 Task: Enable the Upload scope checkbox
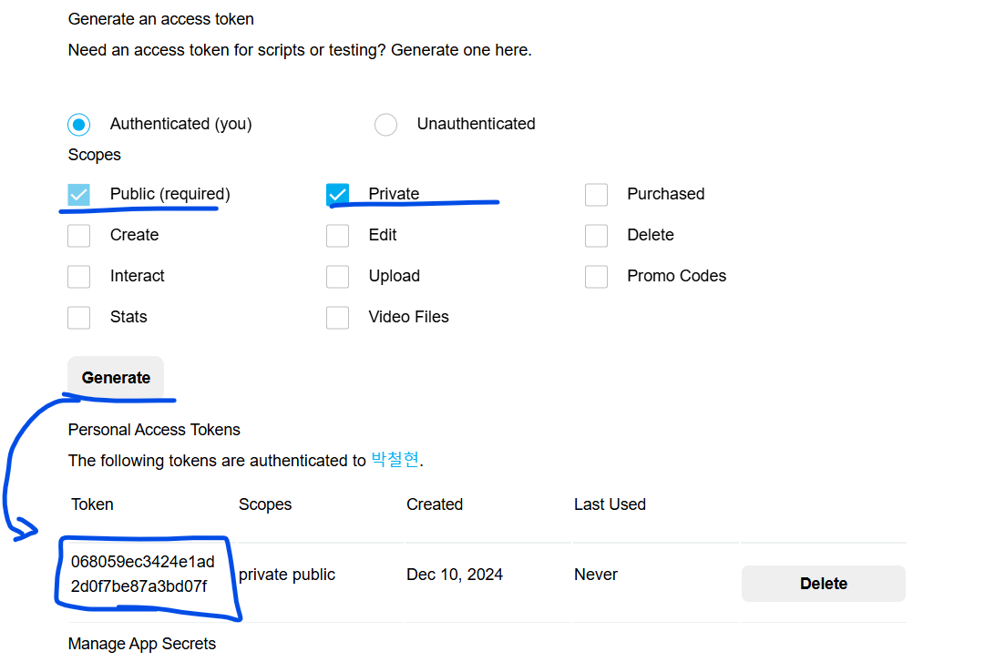point(338,276)
